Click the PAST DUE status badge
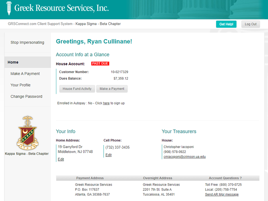This screenshot has height=201, width=268. point(100,64)
